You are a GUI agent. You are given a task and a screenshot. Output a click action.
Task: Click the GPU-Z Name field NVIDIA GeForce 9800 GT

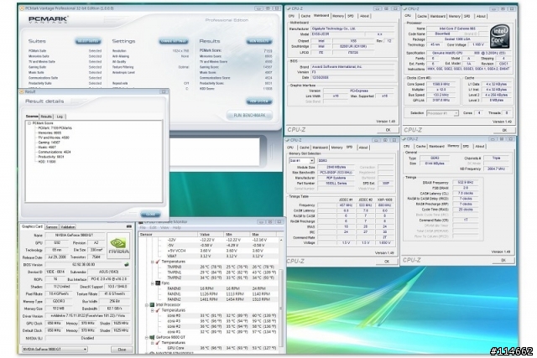pyautogui.click(x=75, y=236)
